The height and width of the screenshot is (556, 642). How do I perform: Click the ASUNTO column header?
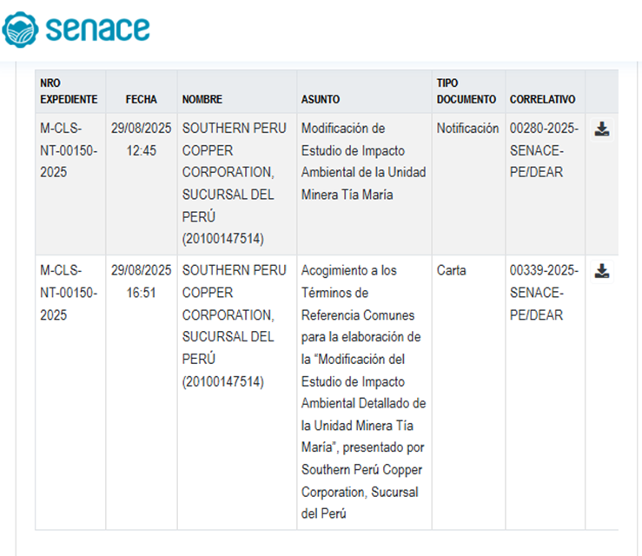[321, 100]
